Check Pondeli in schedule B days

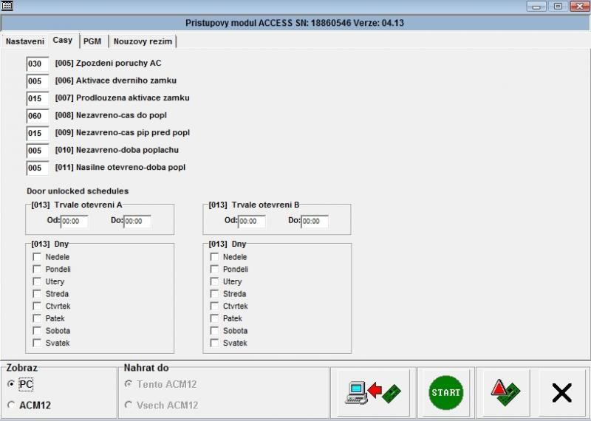tap(214, 270)
